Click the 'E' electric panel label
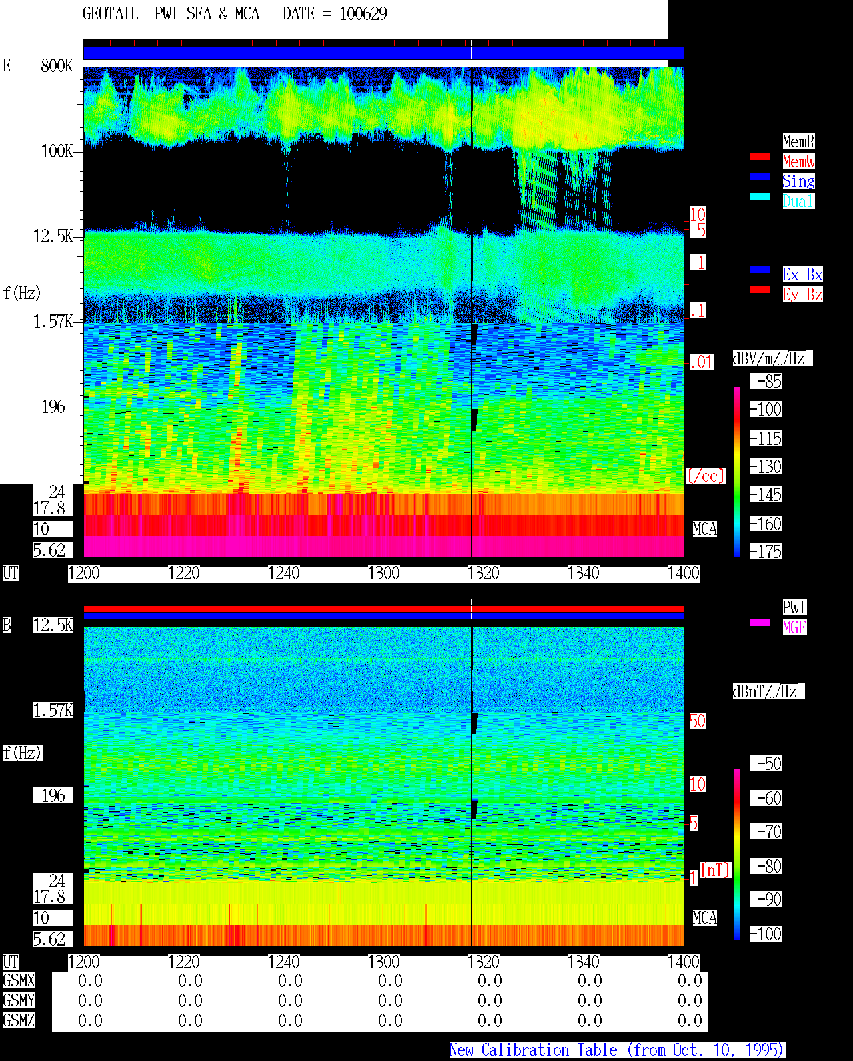 [7, 66]
